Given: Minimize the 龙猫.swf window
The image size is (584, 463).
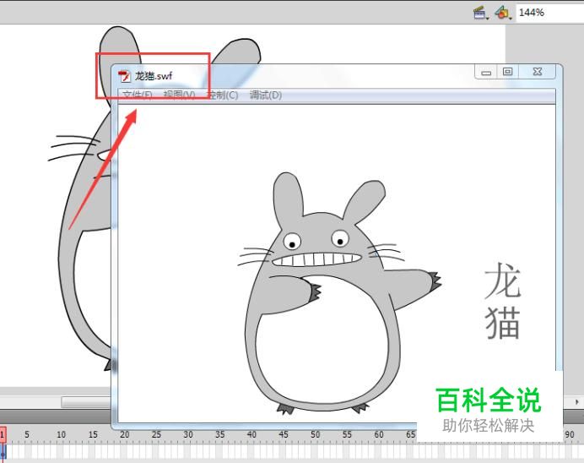Looking at the screenshot, I should pos(485,72).
